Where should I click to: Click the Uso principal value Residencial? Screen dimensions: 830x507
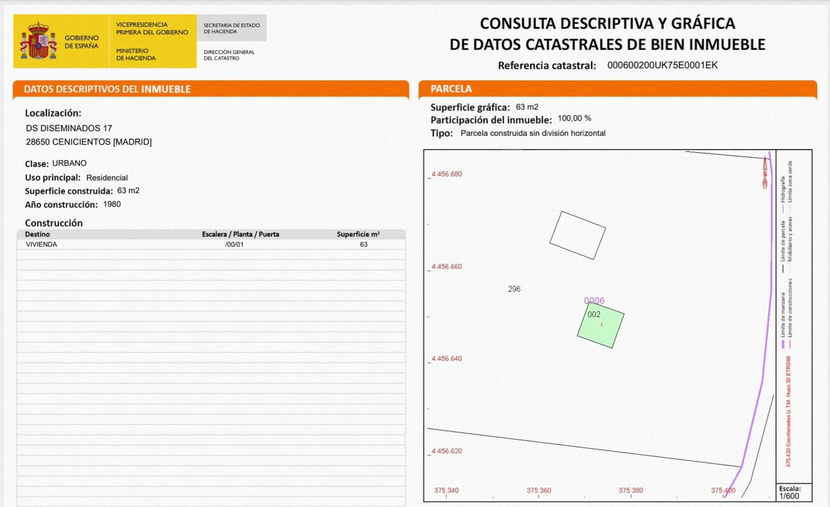107,178
